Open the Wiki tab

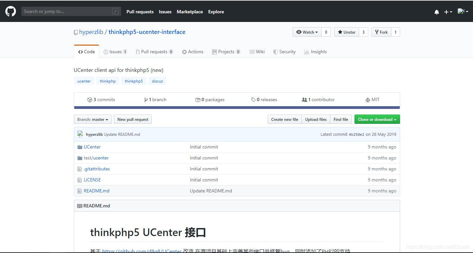(257, 52)
